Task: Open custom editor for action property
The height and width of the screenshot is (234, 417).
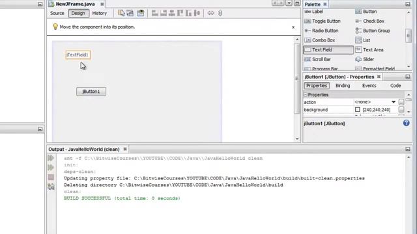Action: tap(401, 102)
